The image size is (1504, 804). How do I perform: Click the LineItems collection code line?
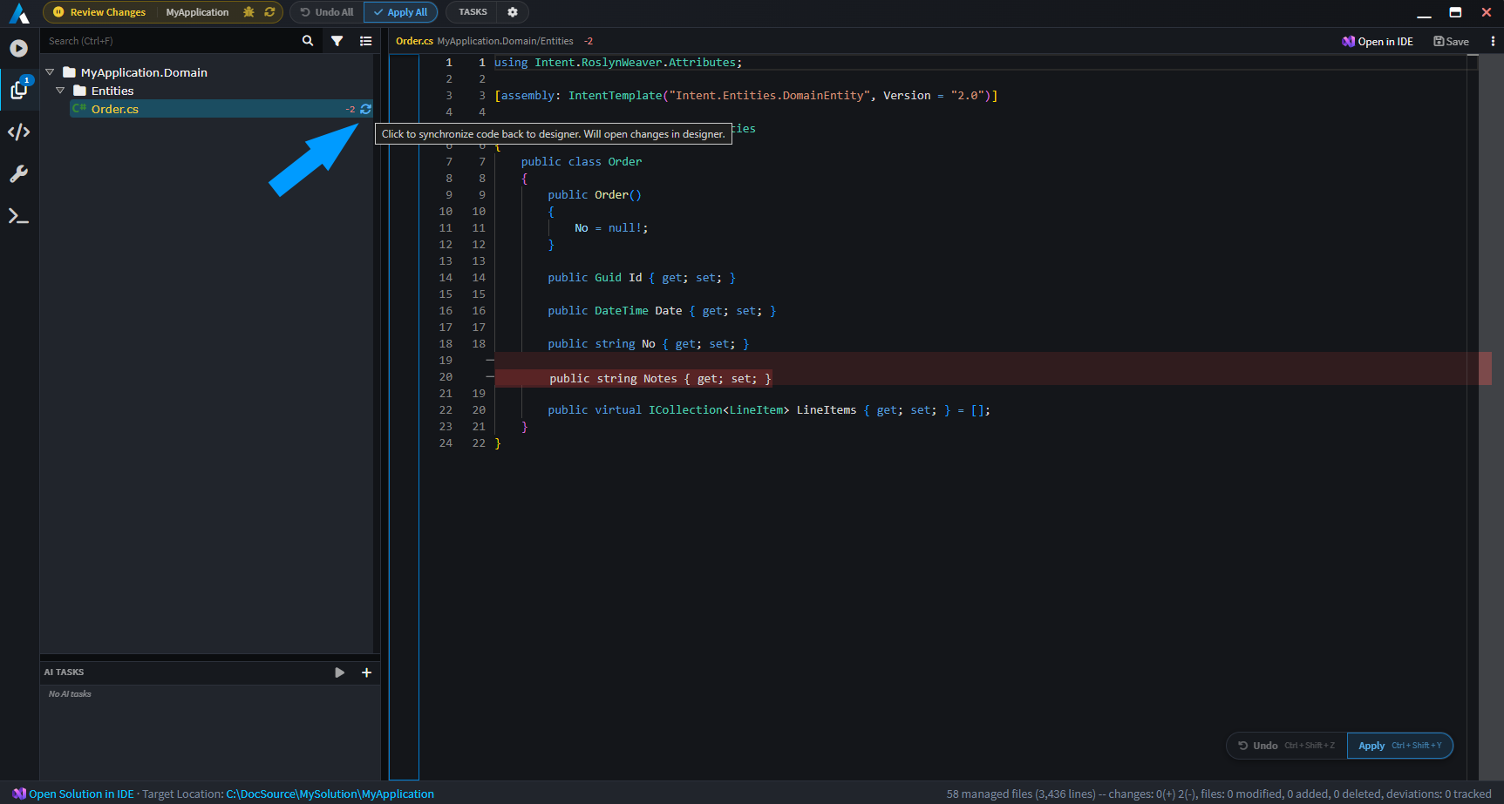(769, 410)
